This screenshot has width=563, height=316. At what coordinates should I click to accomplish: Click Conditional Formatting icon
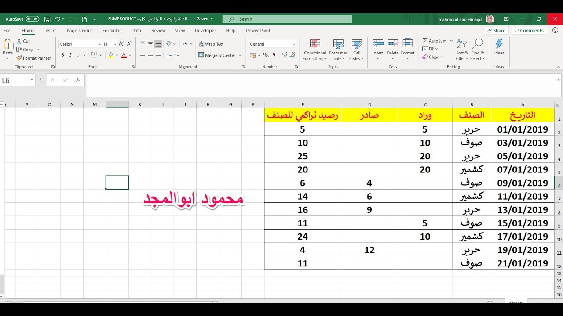pos(314,44)
